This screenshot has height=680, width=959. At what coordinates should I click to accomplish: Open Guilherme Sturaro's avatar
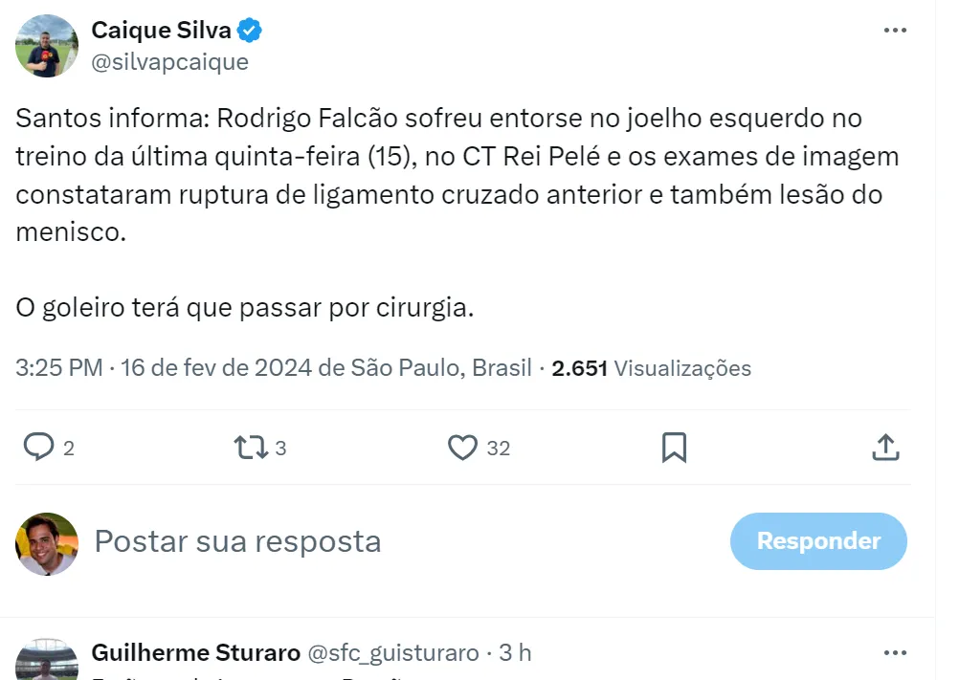click(x=47, y=660)
